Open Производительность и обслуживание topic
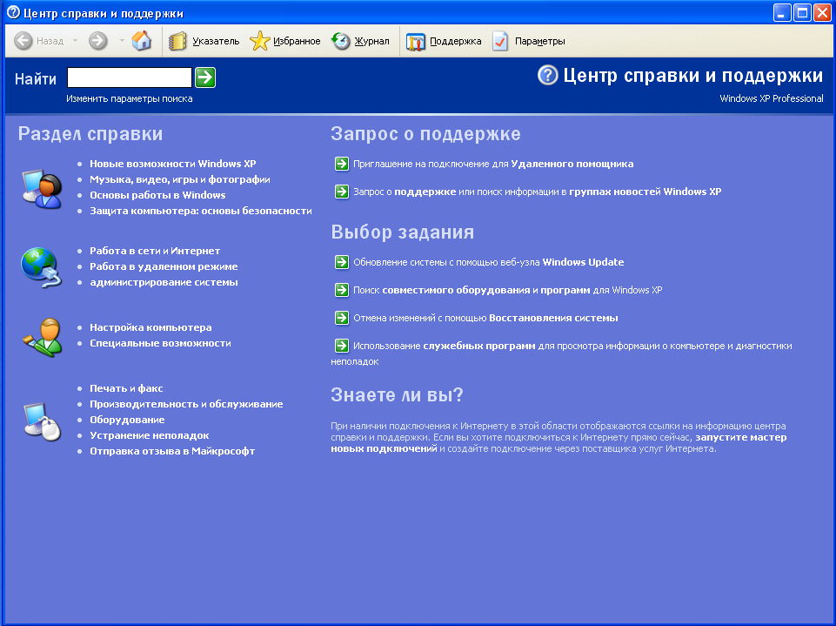The image size is (836, 626). tap(186, 404)
